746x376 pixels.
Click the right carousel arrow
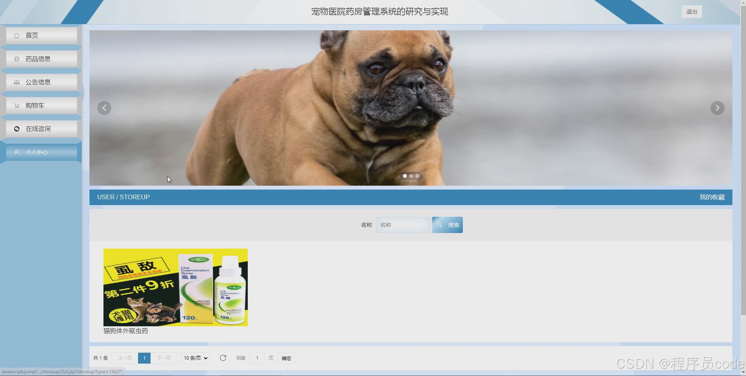pos(717,108)
